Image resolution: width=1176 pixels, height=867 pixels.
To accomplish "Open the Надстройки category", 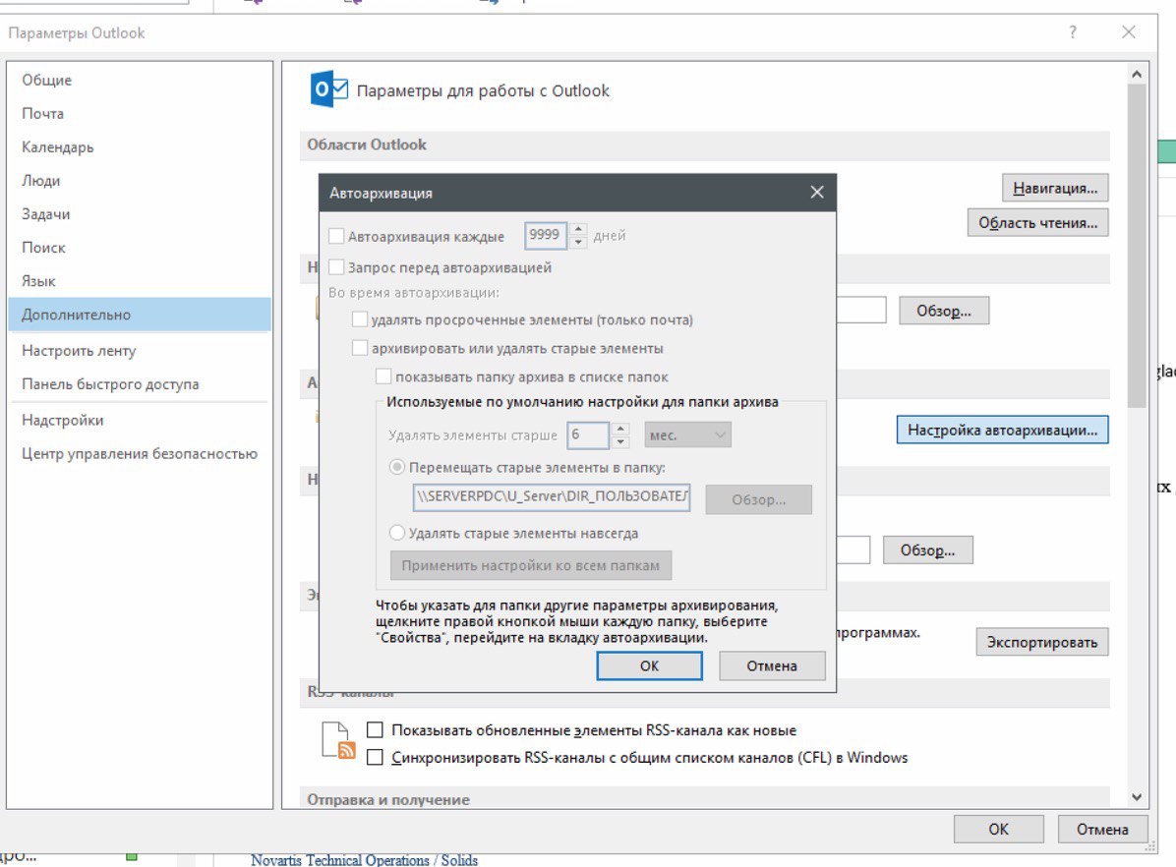I will (140, 420).
